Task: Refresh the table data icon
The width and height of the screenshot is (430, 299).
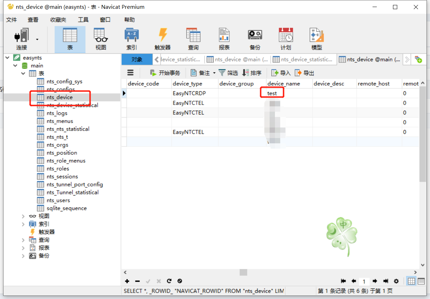Action: [169, 281]
